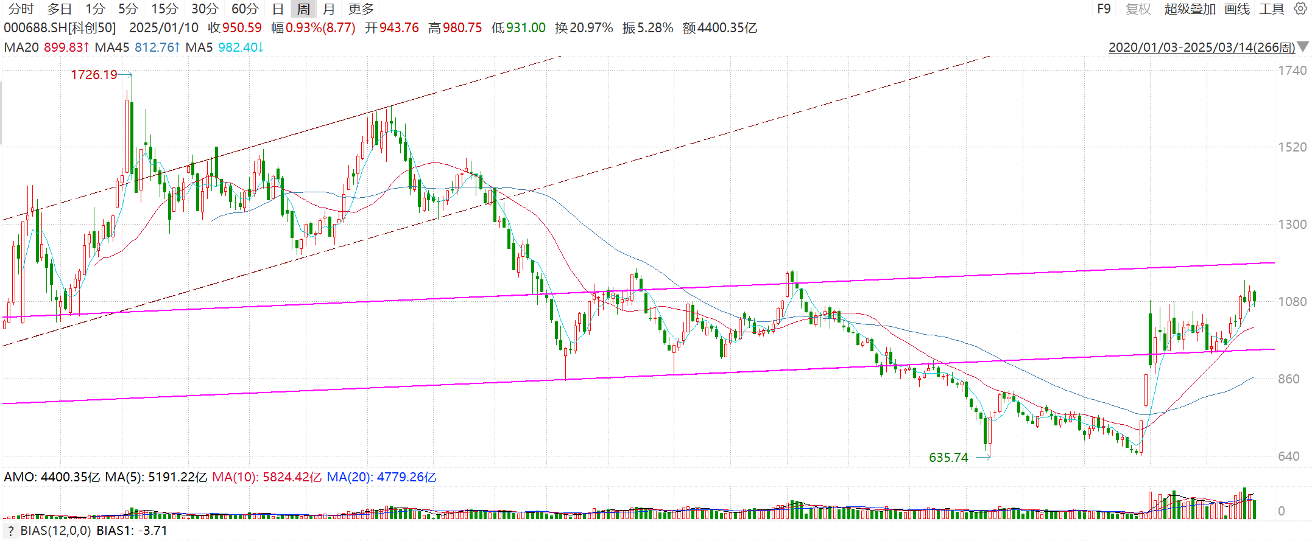Image resolution: width=1312 pixels, height=541 pixels.
Task: Open 超级叠加 overlay function
Action: click(1190, 9)
